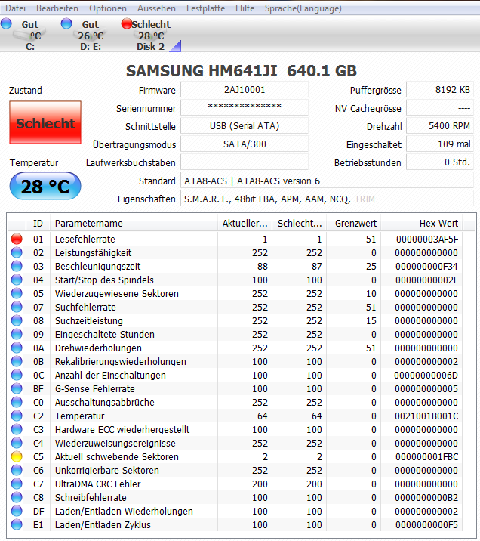Click the Übertragungsmodus field SATA/300
This screenshot has height=541, width=480.
(245, 144)
